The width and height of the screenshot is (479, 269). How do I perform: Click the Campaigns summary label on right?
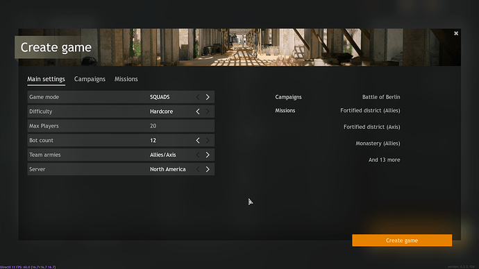(x=288, y=97)
